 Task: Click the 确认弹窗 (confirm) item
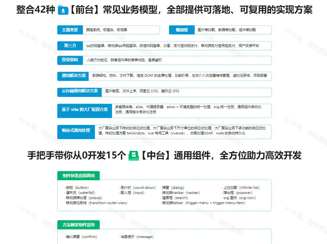click(x=81, y=237)
